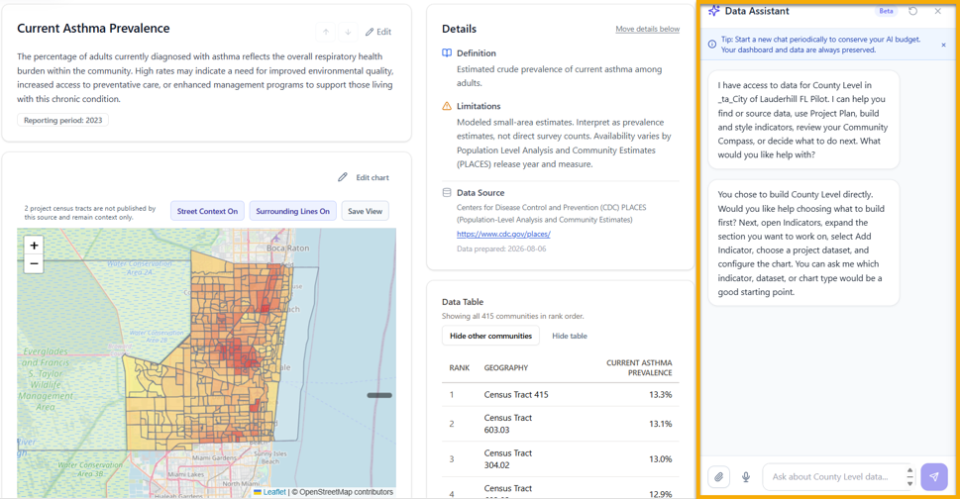This screenshot has height=499, width=960.
Task: Sort by the GEOGRAPHY column header
Action: [505, 367]
